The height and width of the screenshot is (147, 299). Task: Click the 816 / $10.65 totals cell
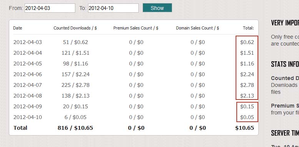75,128
